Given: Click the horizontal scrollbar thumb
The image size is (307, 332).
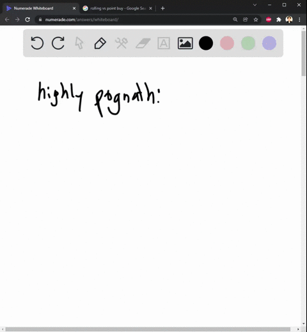Looking at the screenshot, I should 148,329.
